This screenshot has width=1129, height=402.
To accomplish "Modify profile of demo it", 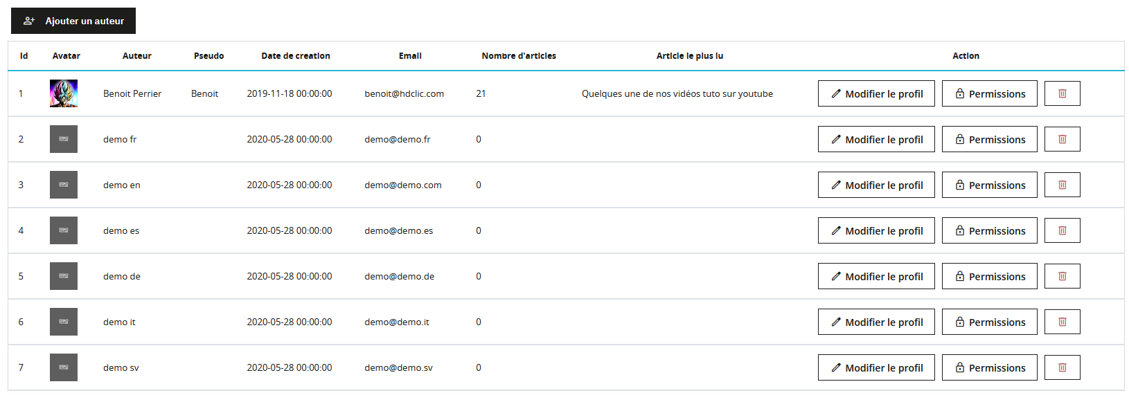I will (x=876, y=322).
